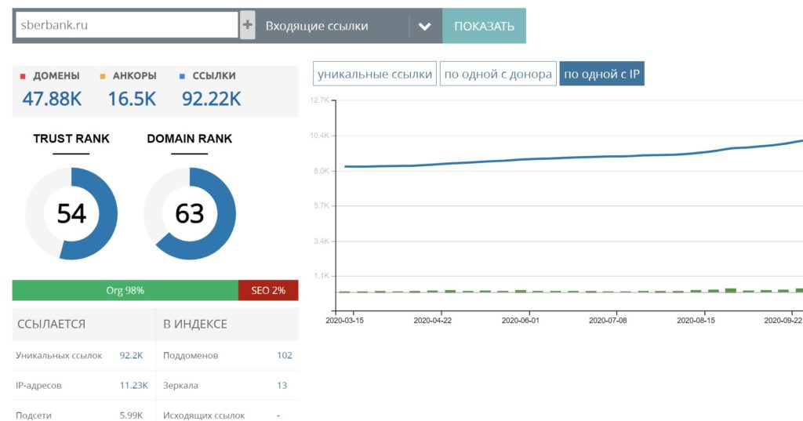Open the 102 subdomains value link
This screenshot has width=803, height=421.
(284, 355)
